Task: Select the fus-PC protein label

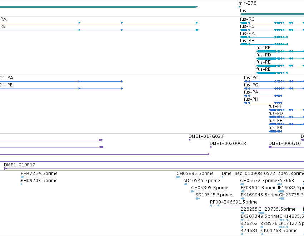Action: (251, 78)
